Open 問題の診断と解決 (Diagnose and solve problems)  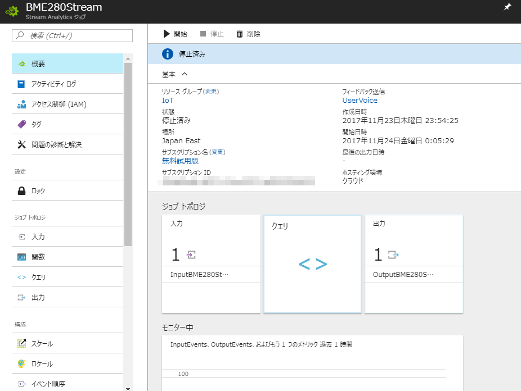coord(51,144)
